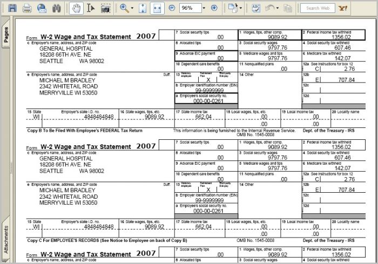Click the Copy C employee name MICHAEL M BRADLEY
The width and height of the screenshot is (378, 264).
click(67, 190)
